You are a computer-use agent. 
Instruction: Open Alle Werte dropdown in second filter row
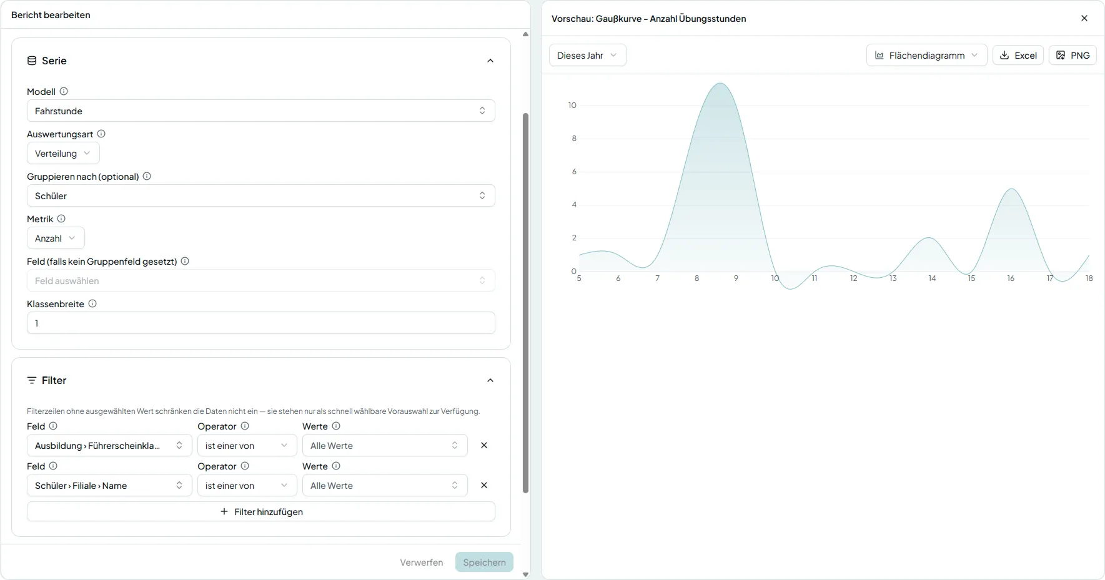(x=385, y=485)
